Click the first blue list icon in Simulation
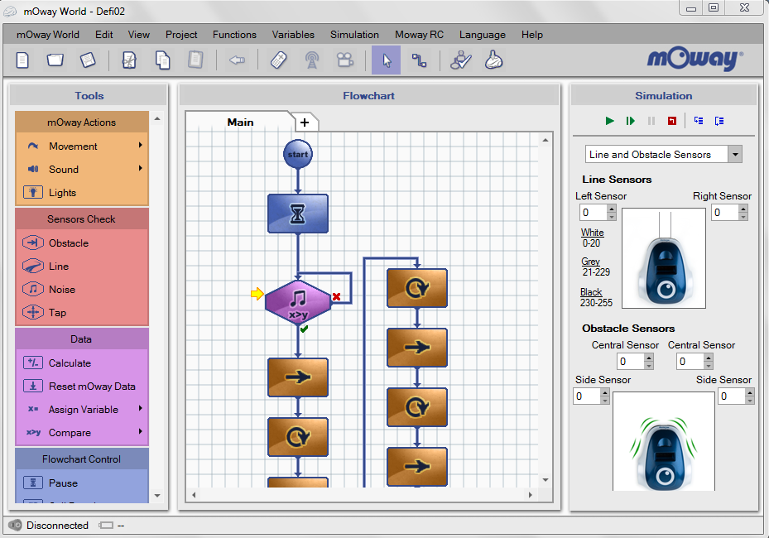This screenshot has width=769, height=538. 699,121
